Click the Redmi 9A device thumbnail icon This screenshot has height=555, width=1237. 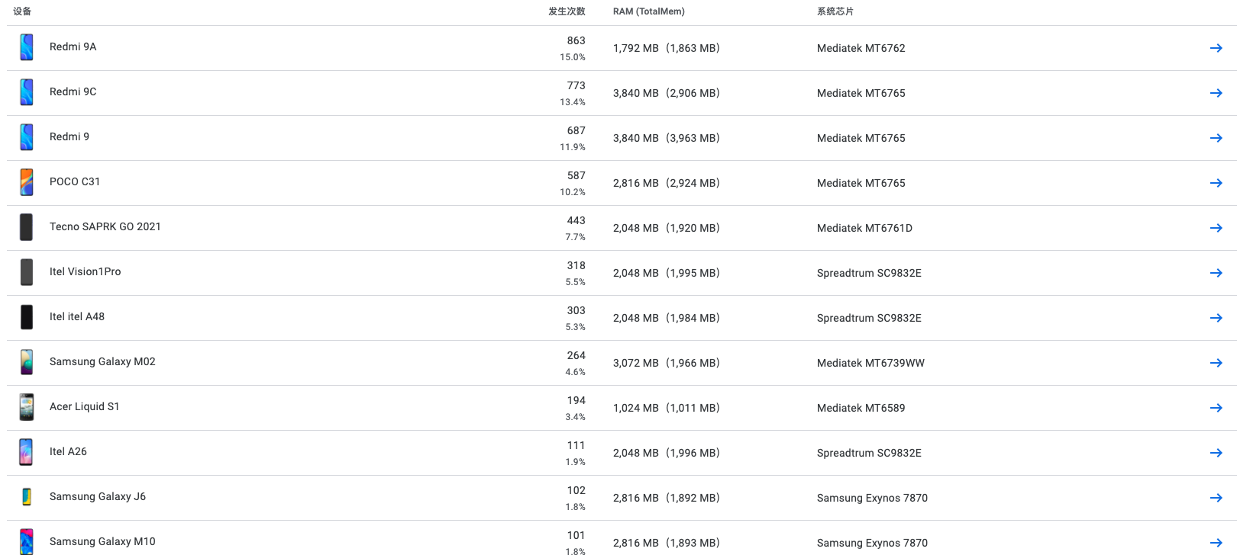27,47
